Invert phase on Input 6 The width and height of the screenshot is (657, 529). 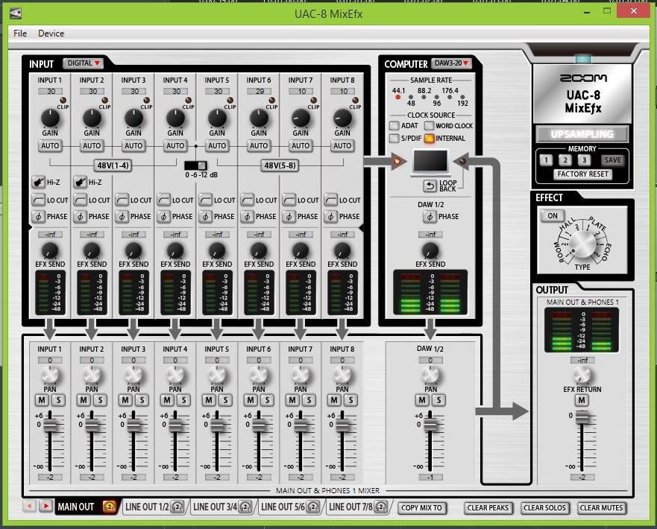247,216
